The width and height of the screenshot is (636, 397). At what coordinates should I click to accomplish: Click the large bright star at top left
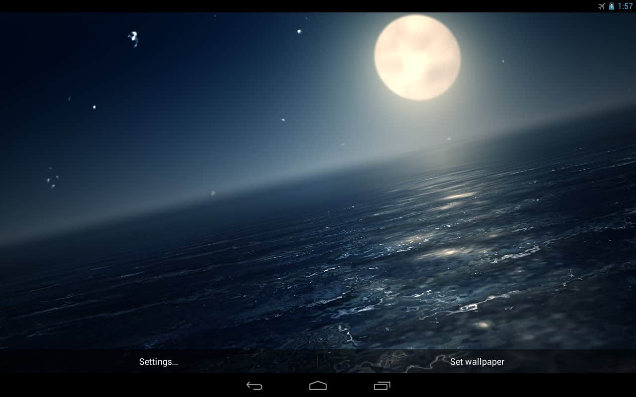tap(133, 37)
